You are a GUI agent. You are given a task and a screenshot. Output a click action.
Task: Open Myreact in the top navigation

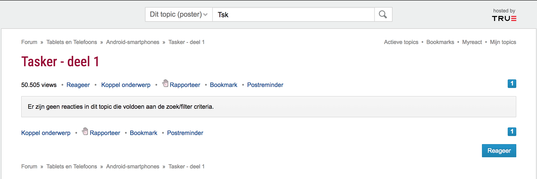tap(472, 42)
